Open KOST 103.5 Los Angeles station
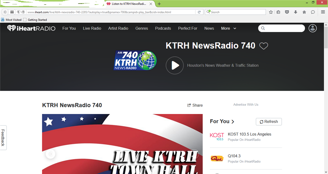328x174 pixels. pos(249,134)
